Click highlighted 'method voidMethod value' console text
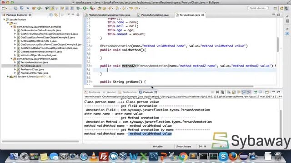The image size is (291, 163). point(151,134)
